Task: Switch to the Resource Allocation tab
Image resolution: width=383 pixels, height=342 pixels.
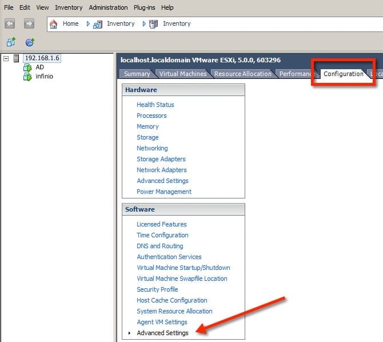Action: 243,74
